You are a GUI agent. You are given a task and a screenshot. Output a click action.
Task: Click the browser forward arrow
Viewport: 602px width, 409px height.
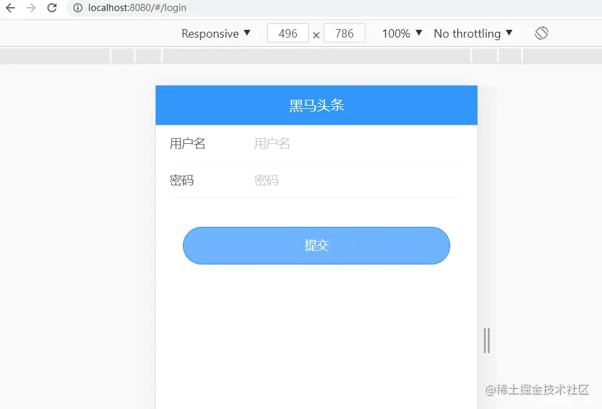pyautogui.click(x=31, y=8)
